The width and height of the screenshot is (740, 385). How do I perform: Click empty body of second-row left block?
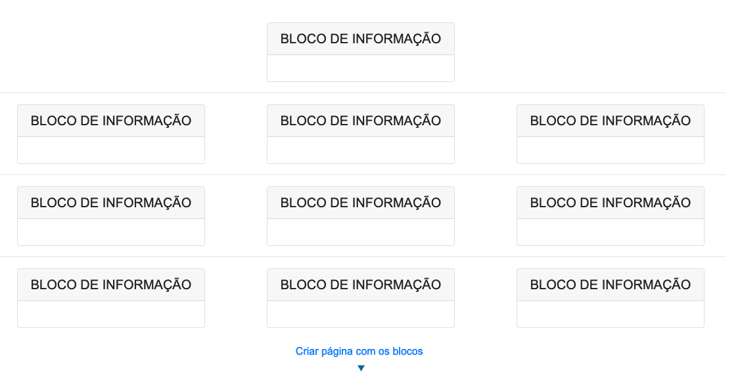click(x=110, y=150)
